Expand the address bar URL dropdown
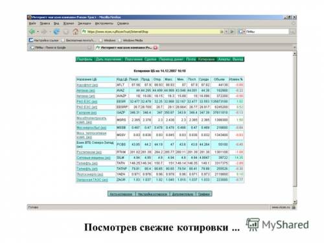The height and width of the screenshot is (243, 324). (x=226, y=32)
